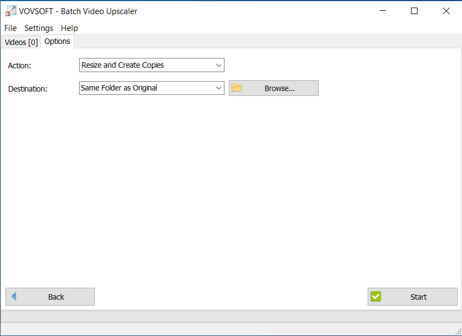The height and width of the screenshot is (336, 462).
Task: Click the VOVSOFT app icon in title bar
Action: tap(11, 11)
